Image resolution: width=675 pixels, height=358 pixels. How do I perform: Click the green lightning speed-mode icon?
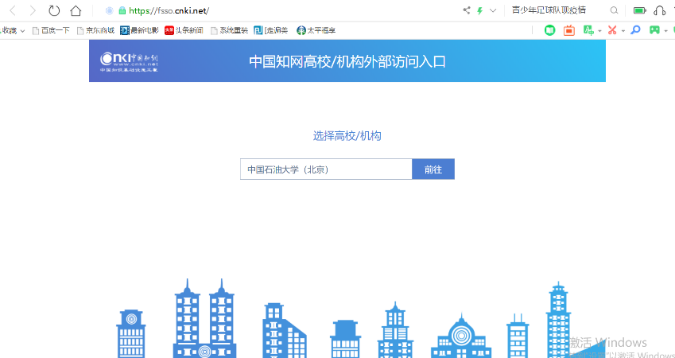pos(479,10)
